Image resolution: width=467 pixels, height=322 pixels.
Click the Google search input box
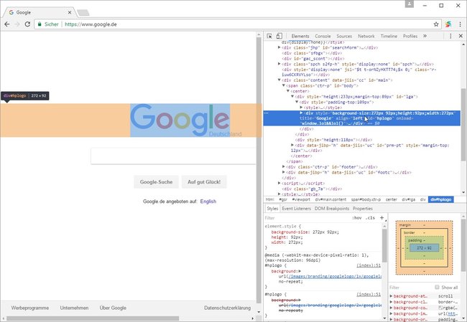(x=173, y=156)
